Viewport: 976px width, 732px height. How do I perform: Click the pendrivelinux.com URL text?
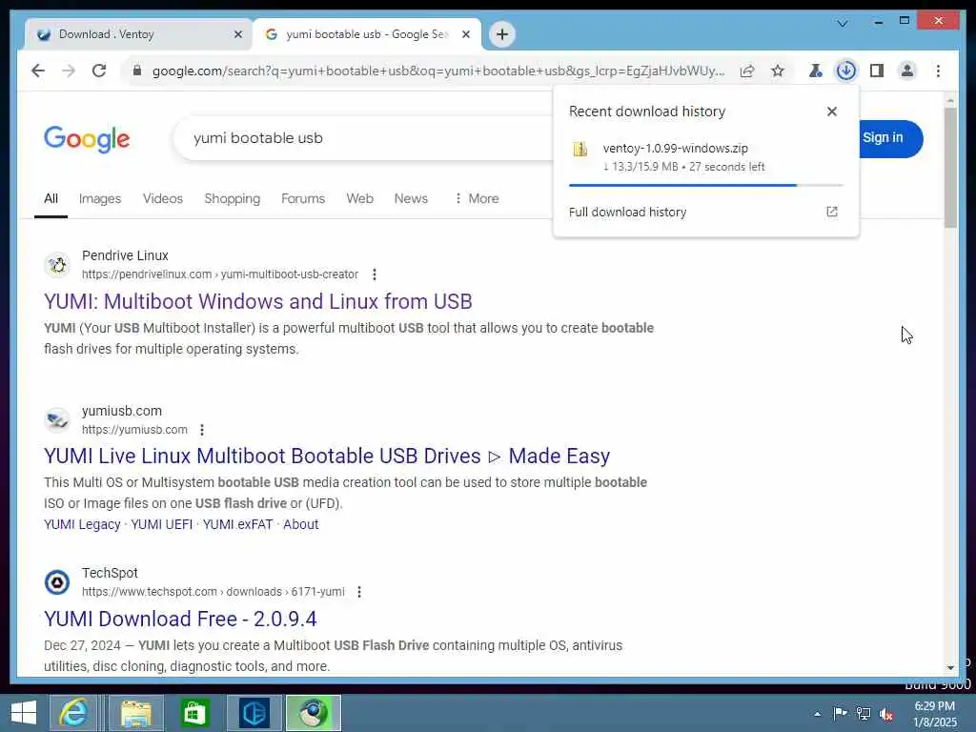pos(220,274)
